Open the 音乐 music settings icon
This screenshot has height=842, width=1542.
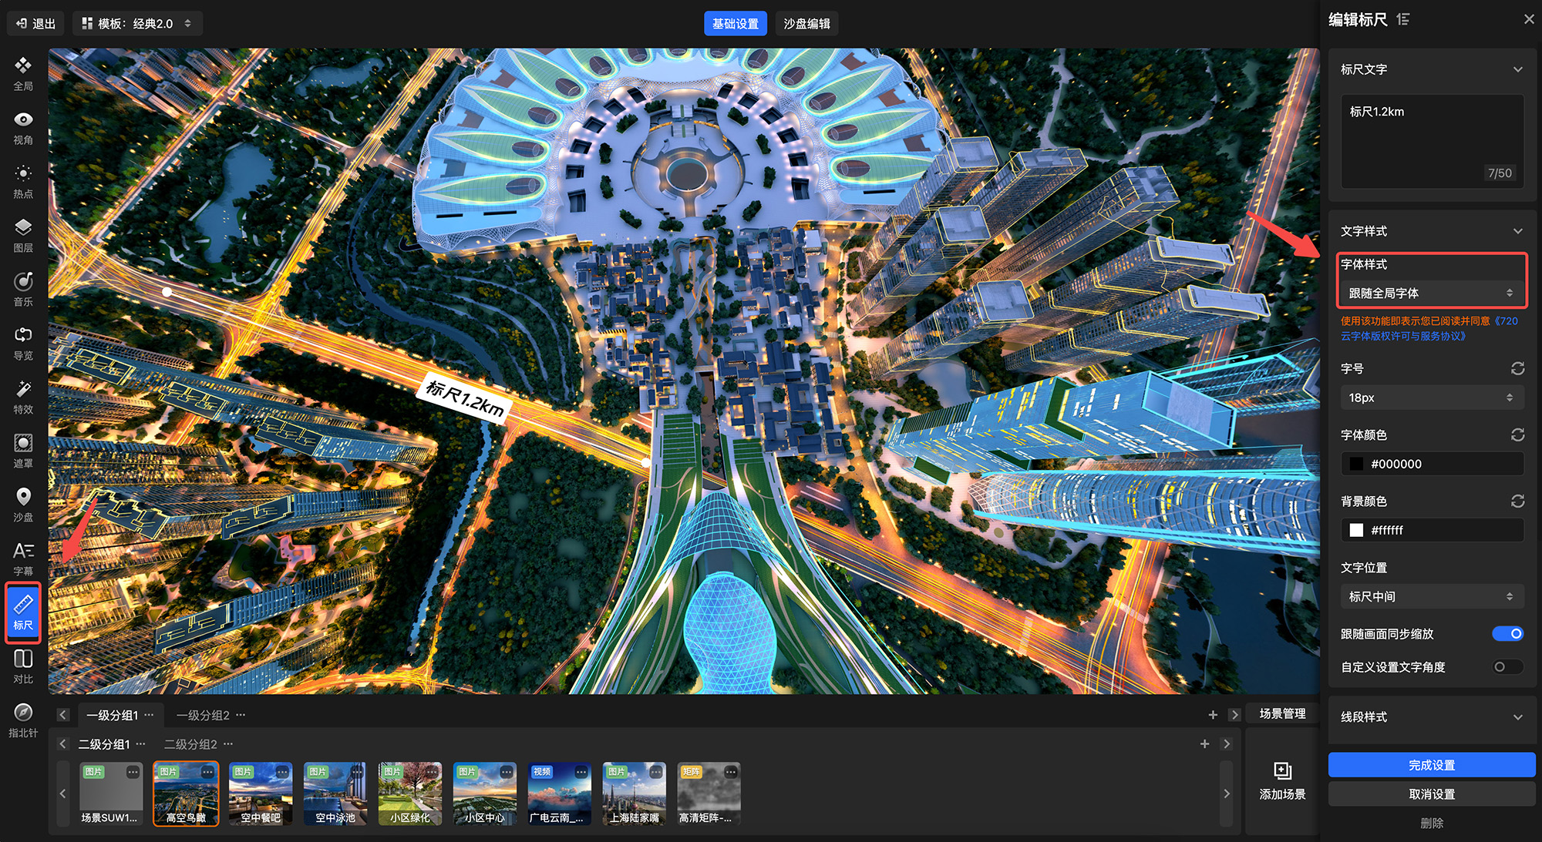(x=23, y=282)
